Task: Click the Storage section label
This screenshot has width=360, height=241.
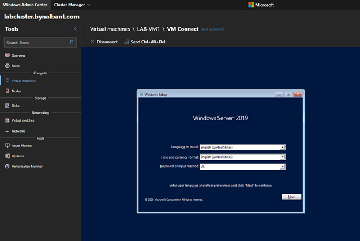Action: 40,98
